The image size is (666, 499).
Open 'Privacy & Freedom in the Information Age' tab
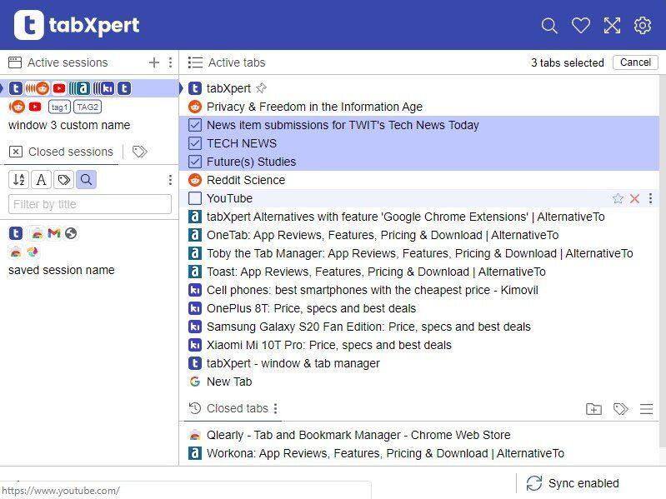click(419, 107)
